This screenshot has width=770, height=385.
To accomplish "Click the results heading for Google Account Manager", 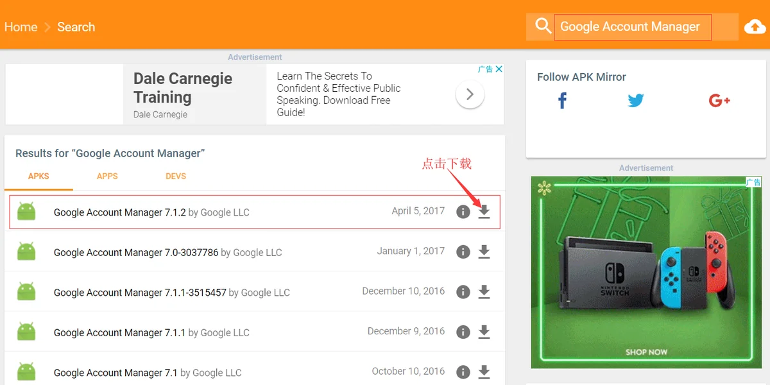I will (x=110, y=153).
